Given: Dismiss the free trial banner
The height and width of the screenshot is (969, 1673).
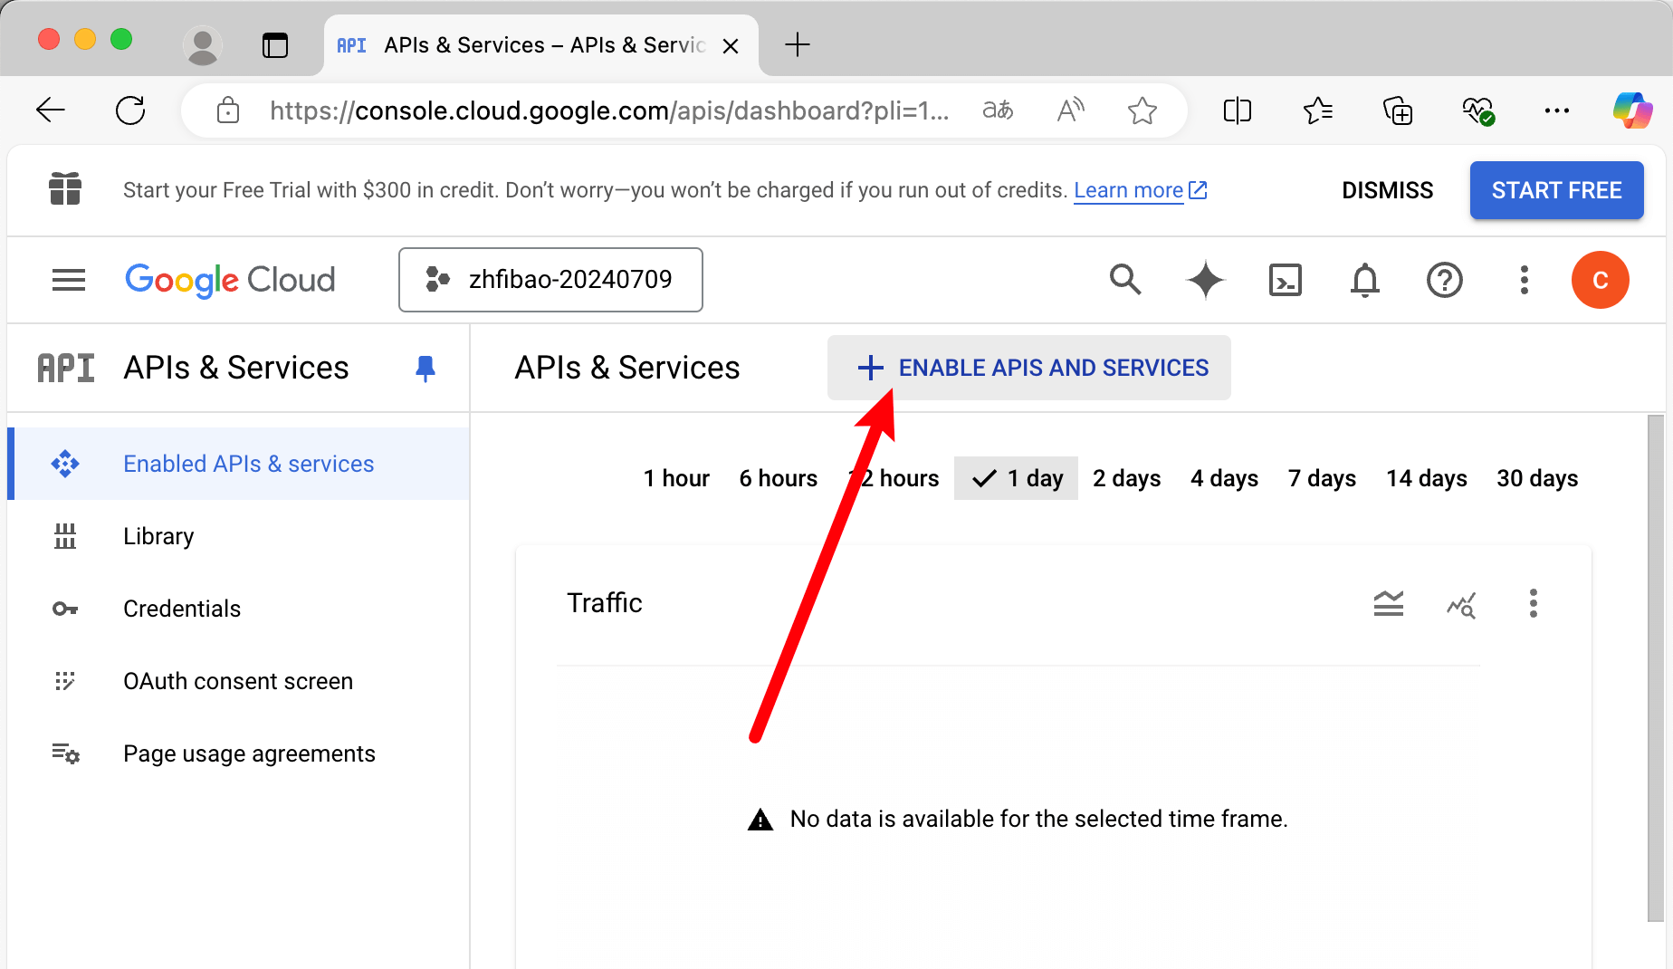Looking at the screenshot, I should click(x=1387, y=190).
